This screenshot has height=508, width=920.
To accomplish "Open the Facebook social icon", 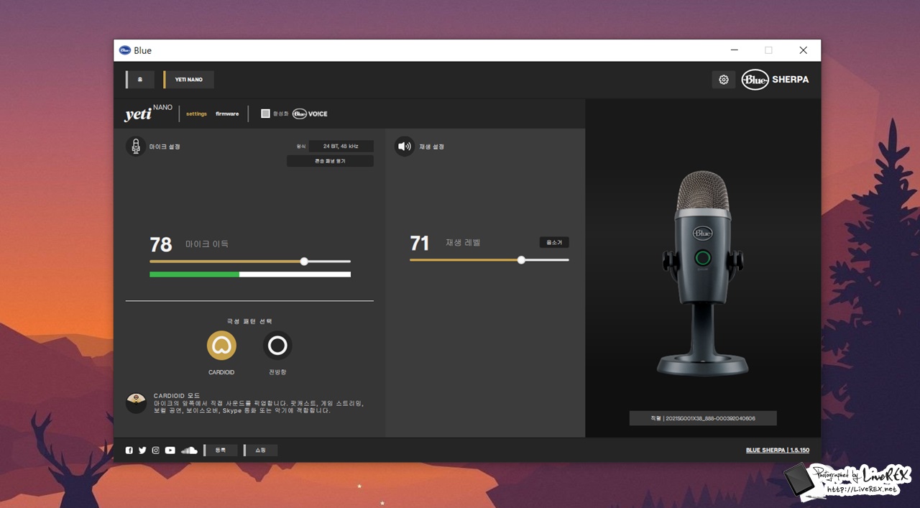I will click(x=129, y=451).
